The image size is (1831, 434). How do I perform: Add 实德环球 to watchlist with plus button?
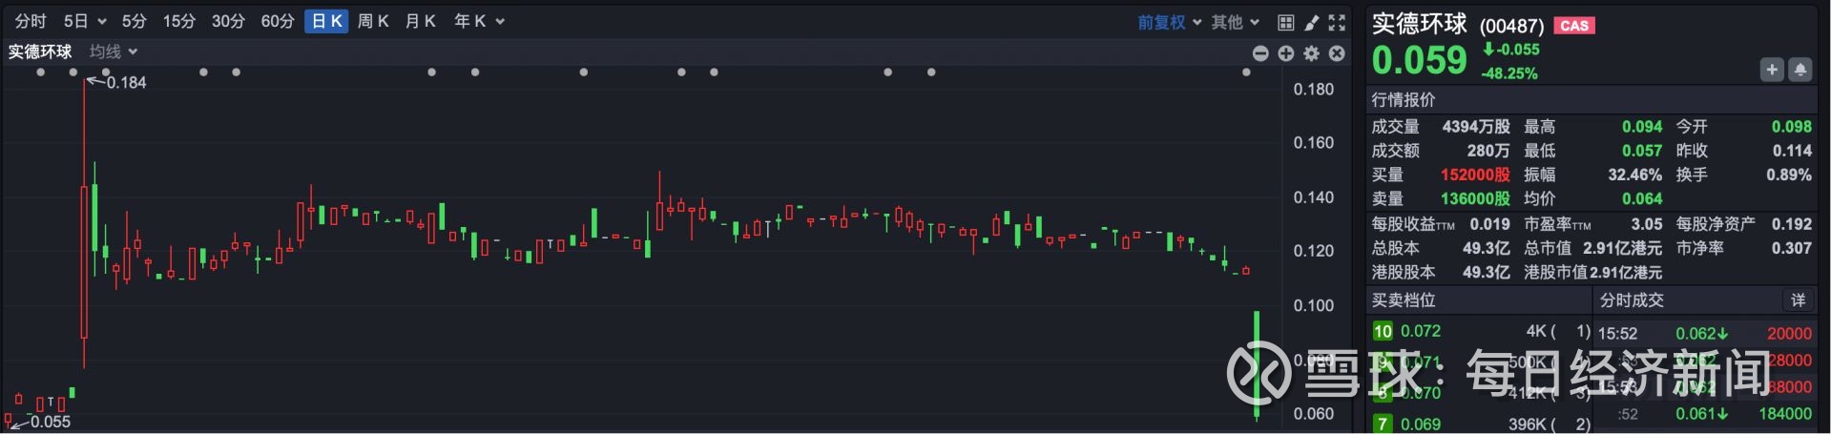pyautogui.click(x=1772, y=70)
